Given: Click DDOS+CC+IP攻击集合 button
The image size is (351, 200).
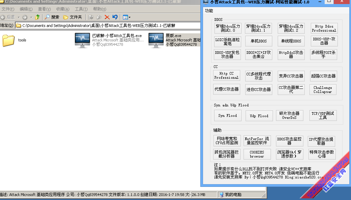Looking at the screenshot, I should (258, 55).
